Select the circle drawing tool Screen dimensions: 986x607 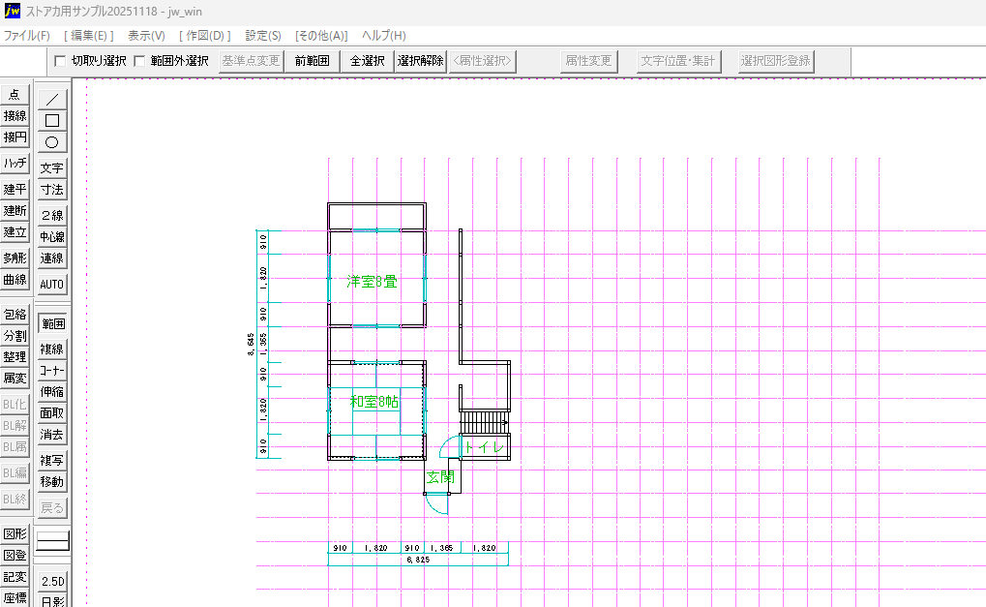[x=52, y=142]
